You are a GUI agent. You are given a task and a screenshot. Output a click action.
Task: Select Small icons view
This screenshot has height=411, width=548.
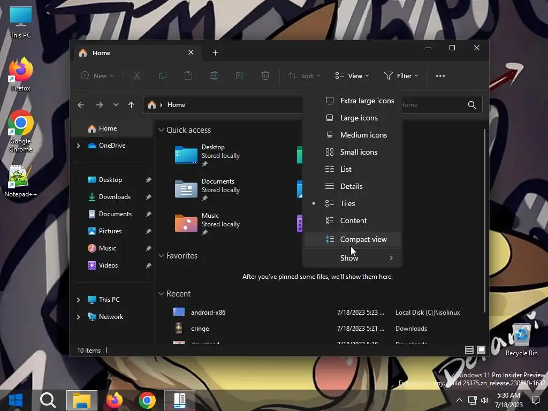(x=352, y=152)
